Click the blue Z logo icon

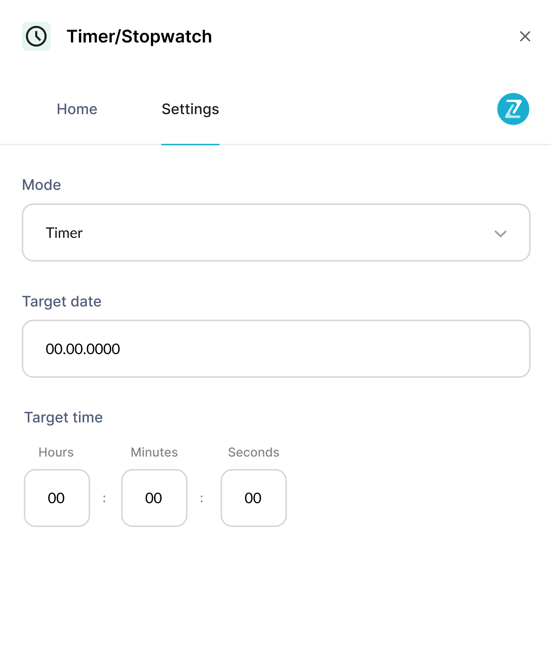[513, 109]
